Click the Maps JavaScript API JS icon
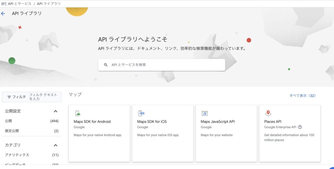 205,114
